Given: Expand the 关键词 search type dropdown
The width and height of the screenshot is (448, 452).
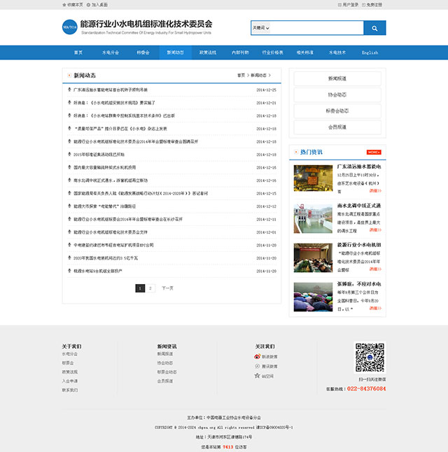Looking at the screenshot, I should 260,28.
